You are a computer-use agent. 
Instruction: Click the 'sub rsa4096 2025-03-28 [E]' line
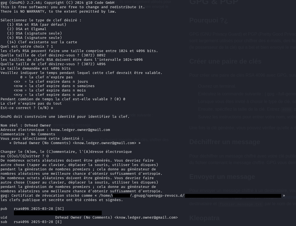tap(31, 222)
